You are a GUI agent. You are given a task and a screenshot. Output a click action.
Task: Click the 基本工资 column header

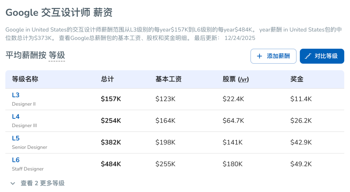[169, 79]
